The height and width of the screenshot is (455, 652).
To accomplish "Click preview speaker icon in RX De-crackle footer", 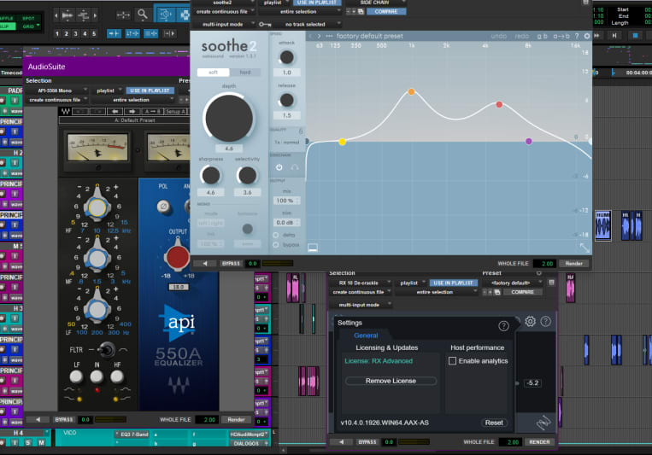I will point(342,442).
